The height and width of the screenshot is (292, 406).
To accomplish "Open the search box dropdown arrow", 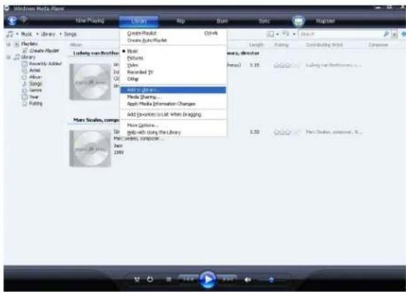I will tap(394, 34).
